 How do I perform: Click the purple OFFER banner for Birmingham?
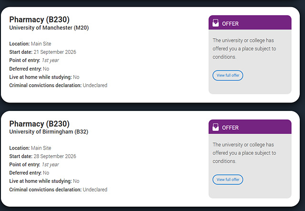[x=250, y=127]
